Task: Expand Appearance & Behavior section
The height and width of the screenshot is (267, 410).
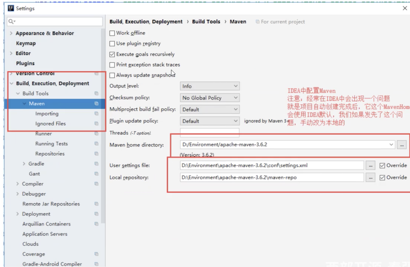Action: click(11, 33)
